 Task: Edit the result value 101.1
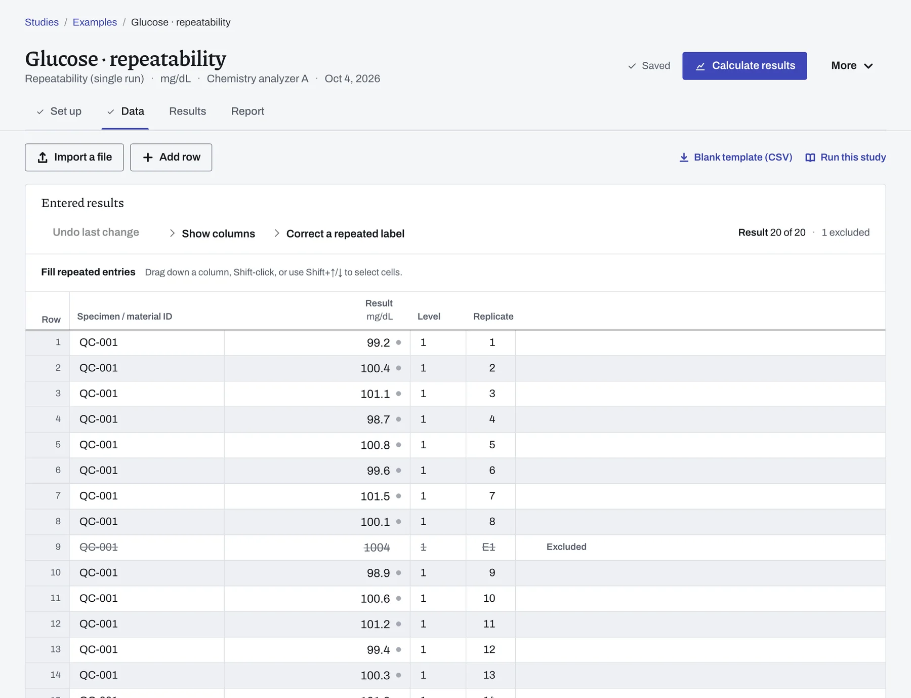coord(317,394)
